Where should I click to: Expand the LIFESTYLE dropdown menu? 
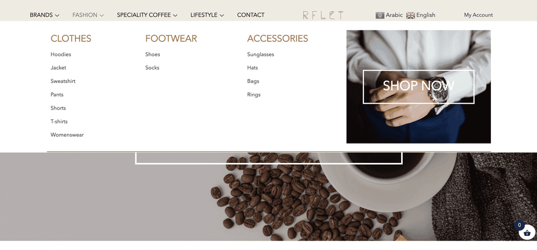click(207, 15)
